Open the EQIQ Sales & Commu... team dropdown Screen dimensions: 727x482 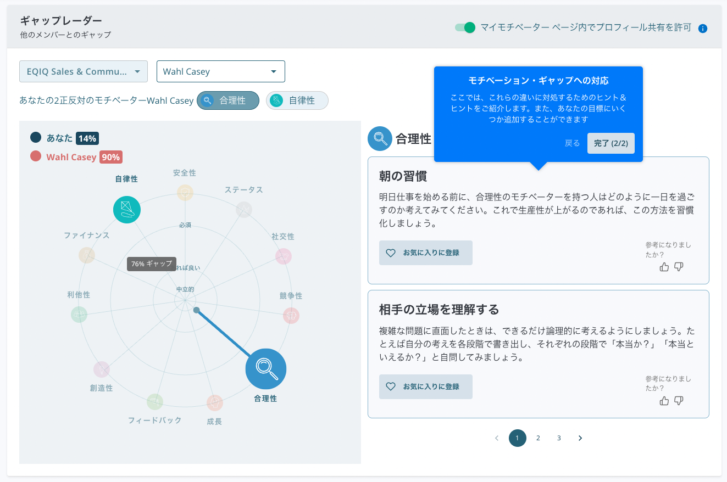84,71
